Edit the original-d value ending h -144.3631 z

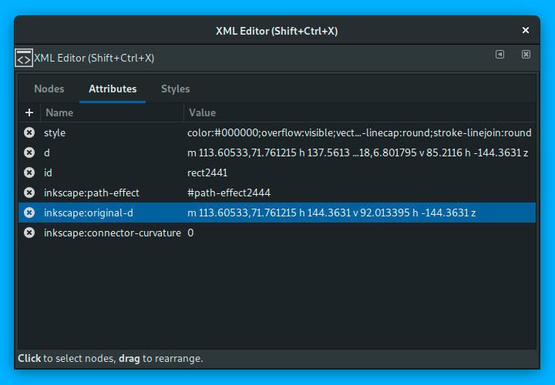331,213
